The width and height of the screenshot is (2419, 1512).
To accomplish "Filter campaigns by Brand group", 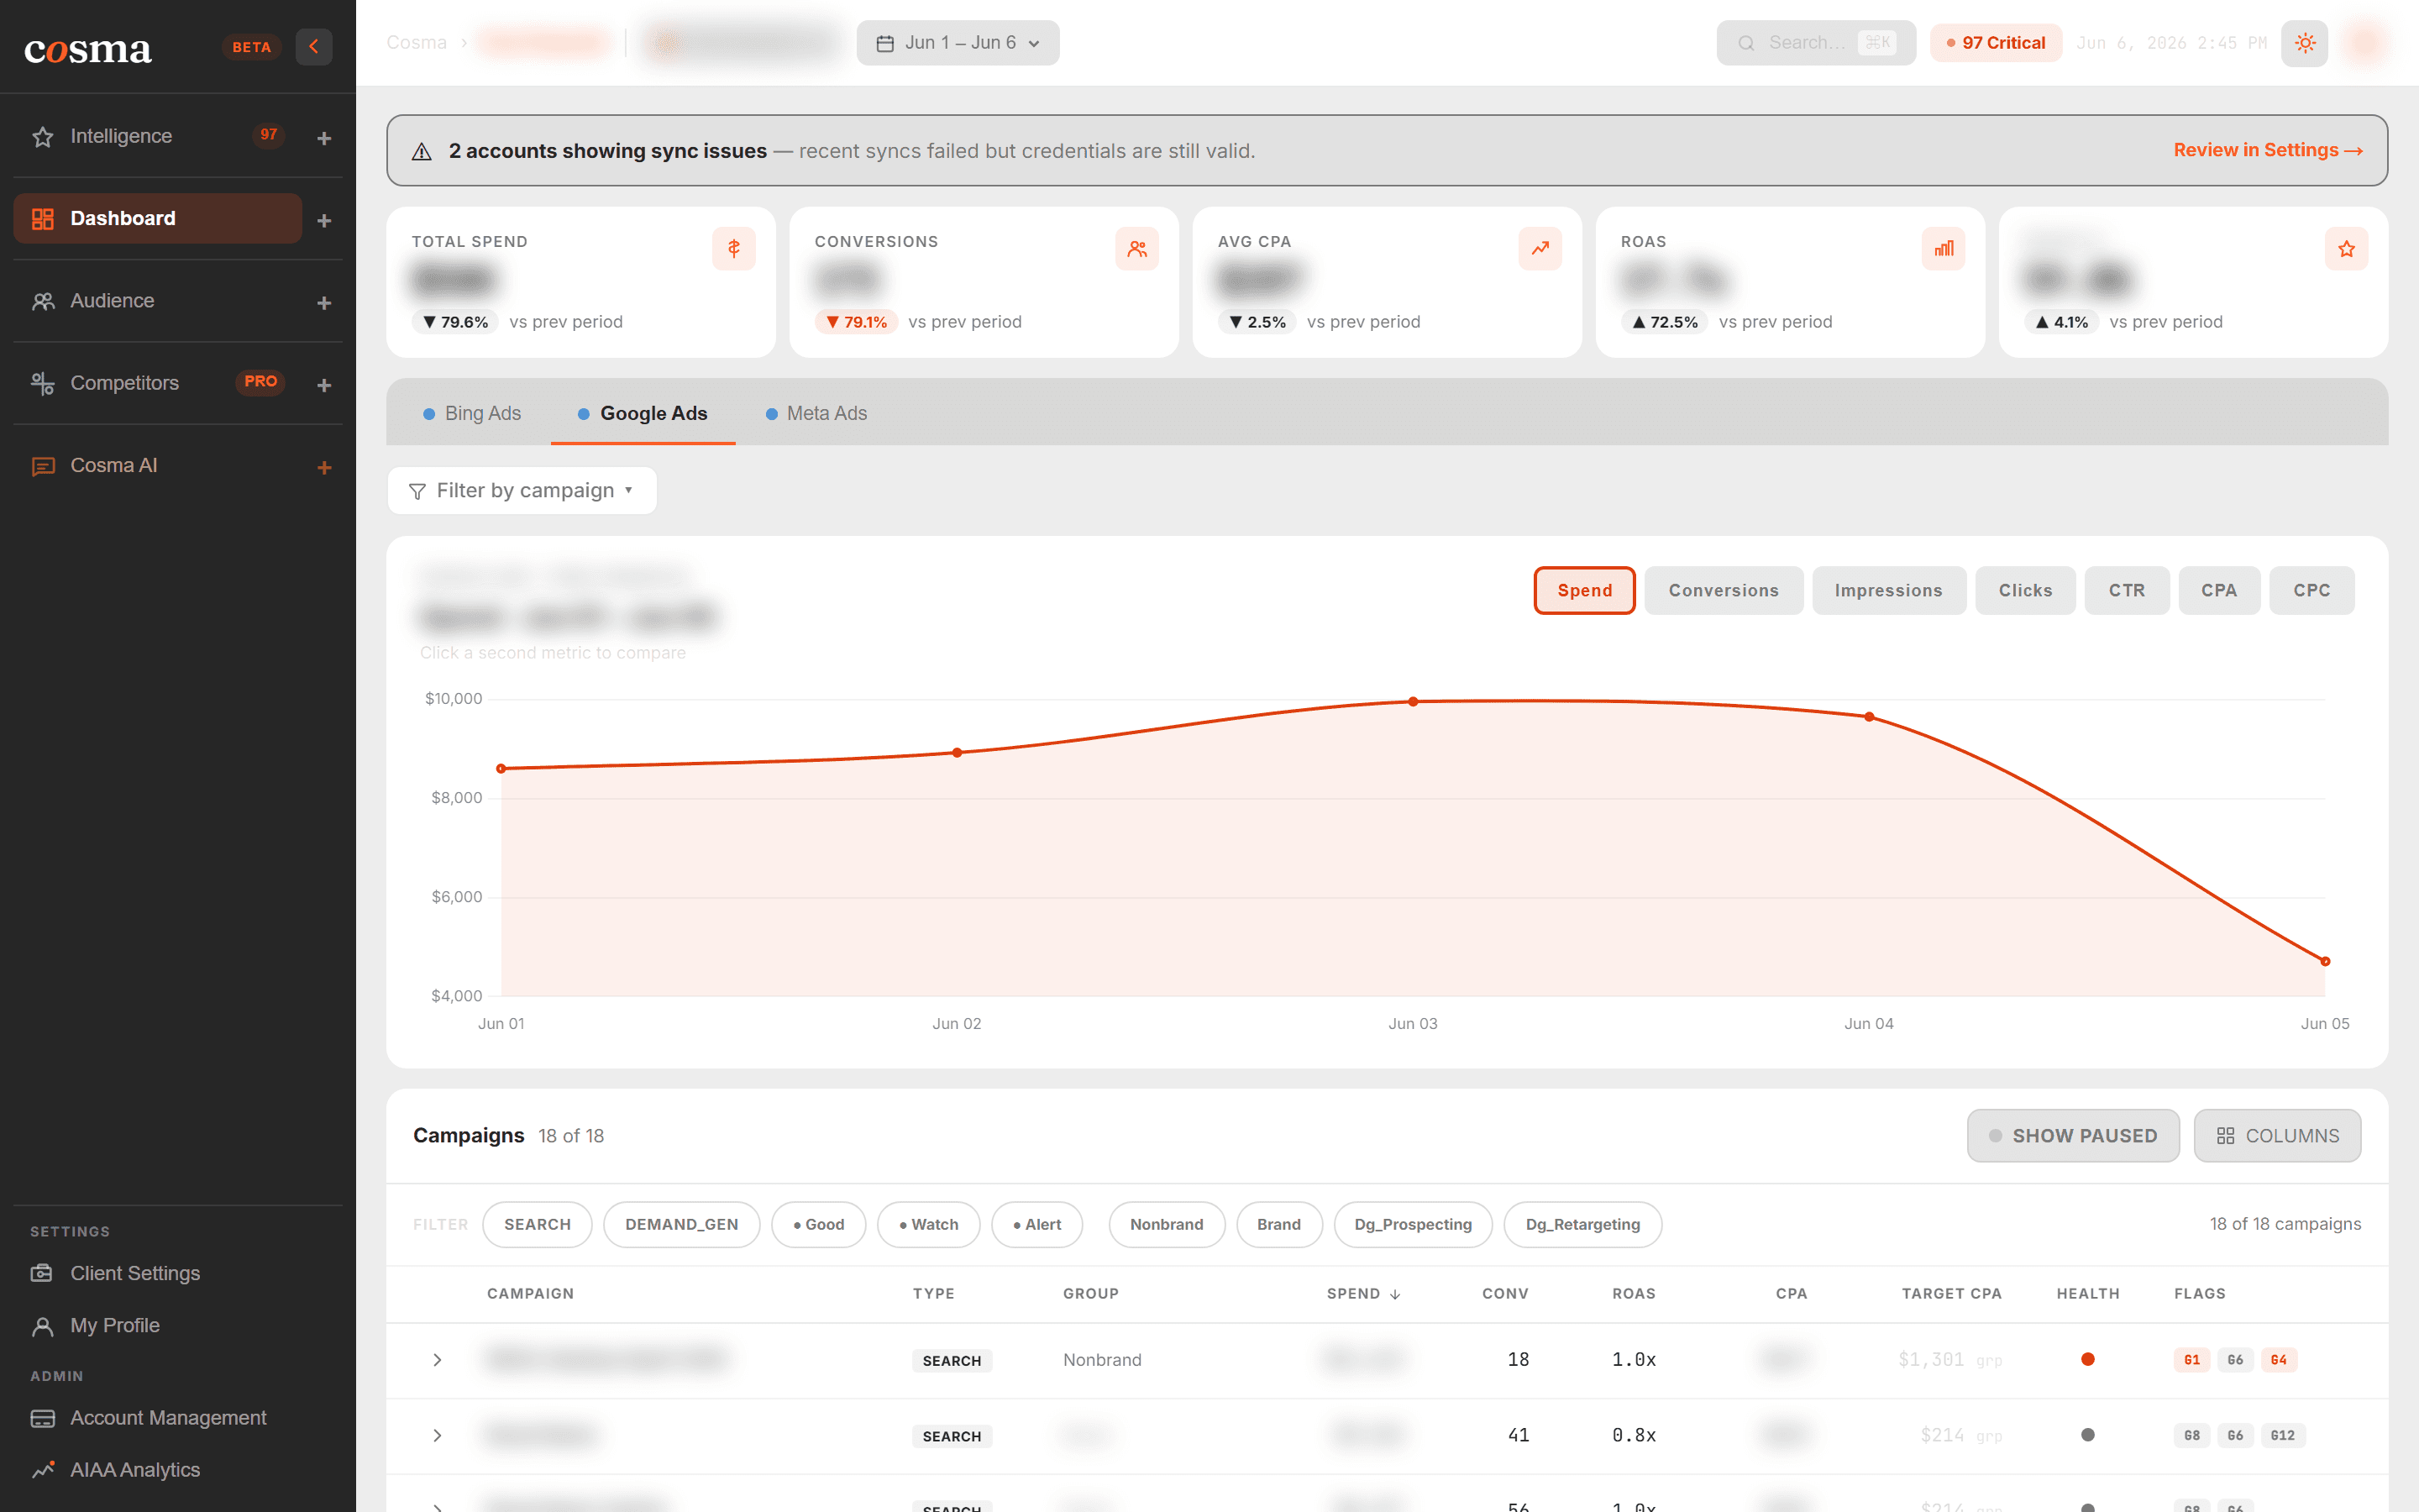I will (x=1278, y=1225).
